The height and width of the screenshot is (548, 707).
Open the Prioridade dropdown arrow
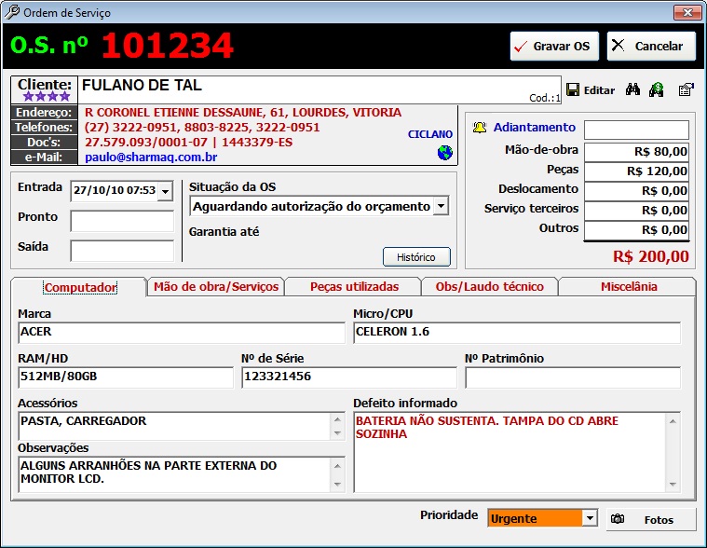[x=589, y=518]
